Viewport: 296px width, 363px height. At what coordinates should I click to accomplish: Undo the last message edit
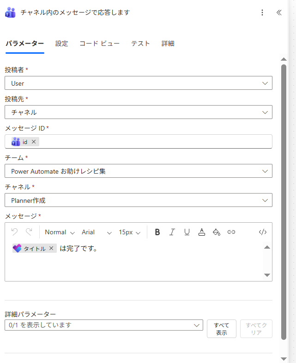click(x=15, y=232)
